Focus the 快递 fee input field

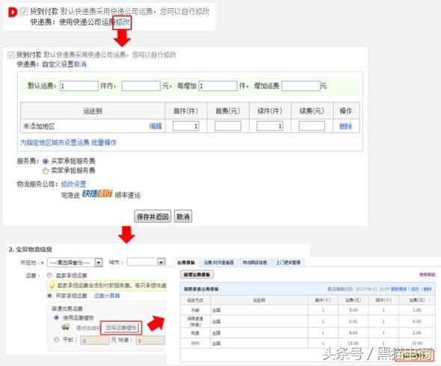point(150,341)
